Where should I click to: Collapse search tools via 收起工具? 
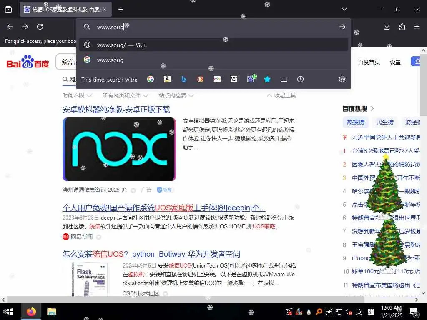click(281, 95)
